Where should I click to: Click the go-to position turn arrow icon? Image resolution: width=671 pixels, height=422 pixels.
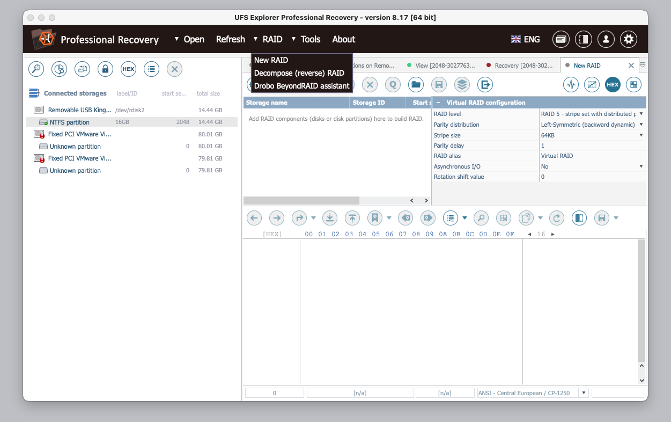pos(299,218)
